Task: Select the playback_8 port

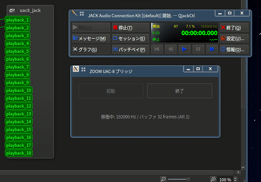Action: pyautogui.click(x=17, y=75)
